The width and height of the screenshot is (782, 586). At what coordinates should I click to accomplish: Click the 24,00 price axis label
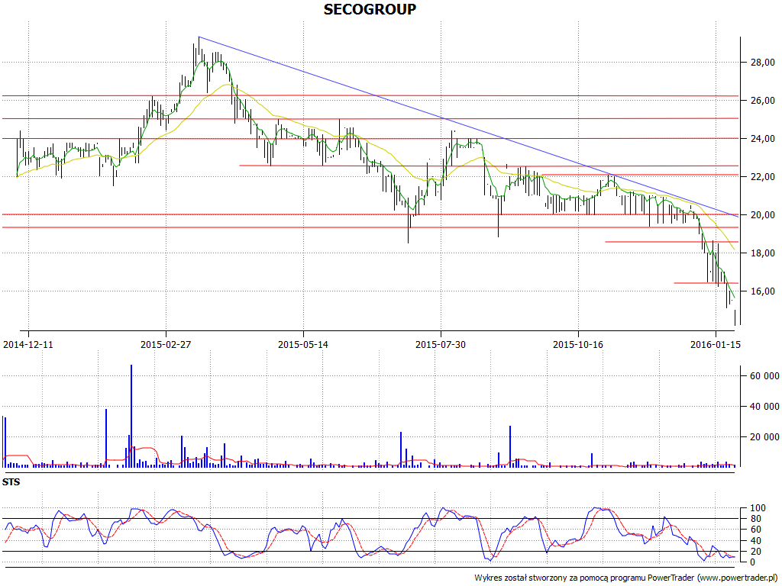point(763,139)
